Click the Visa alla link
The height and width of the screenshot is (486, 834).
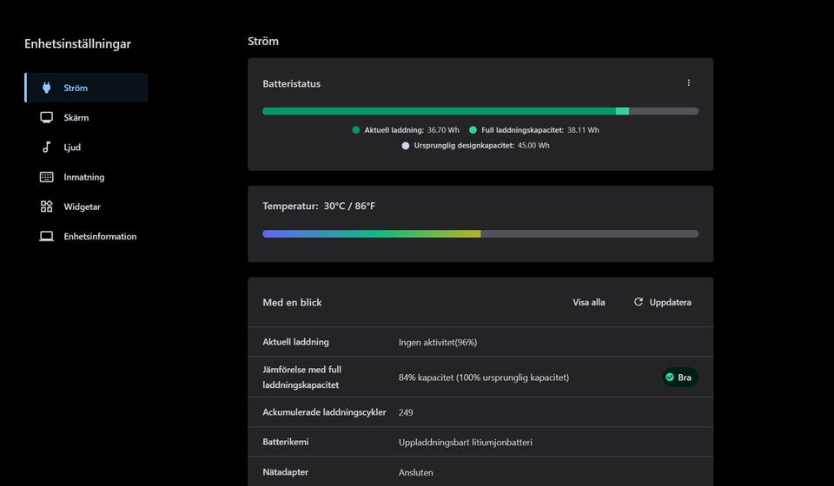(588, 302)
